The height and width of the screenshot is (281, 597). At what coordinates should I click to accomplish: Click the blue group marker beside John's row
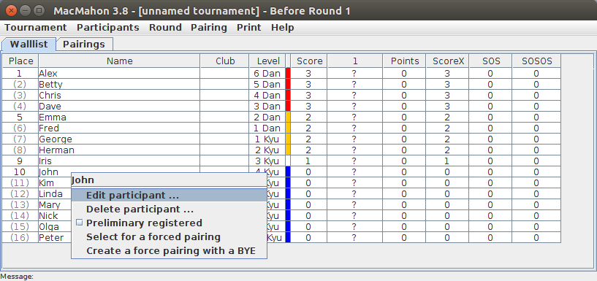pyautogui.click(x=288, y=172)
